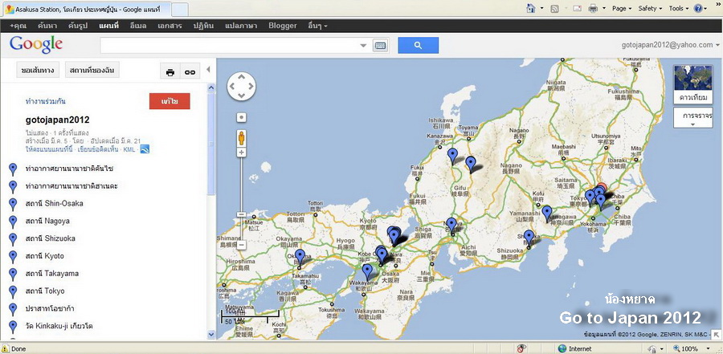Click the blue marker at Wakayama
The width and height of the screenshot is (723, 354).
point(367,271)
